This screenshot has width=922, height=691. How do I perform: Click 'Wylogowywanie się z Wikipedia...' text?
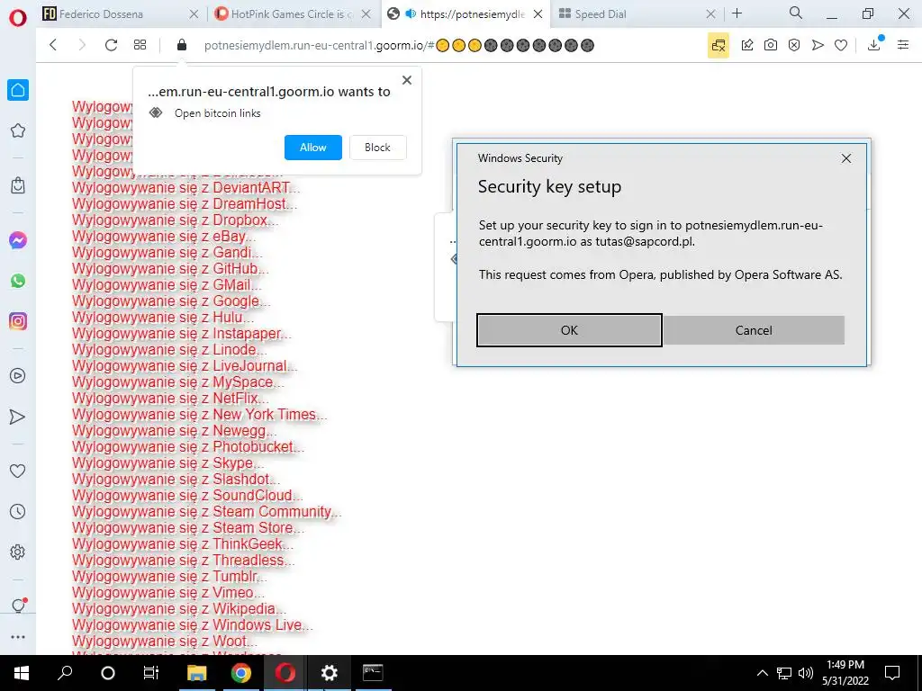coord(179,609)
